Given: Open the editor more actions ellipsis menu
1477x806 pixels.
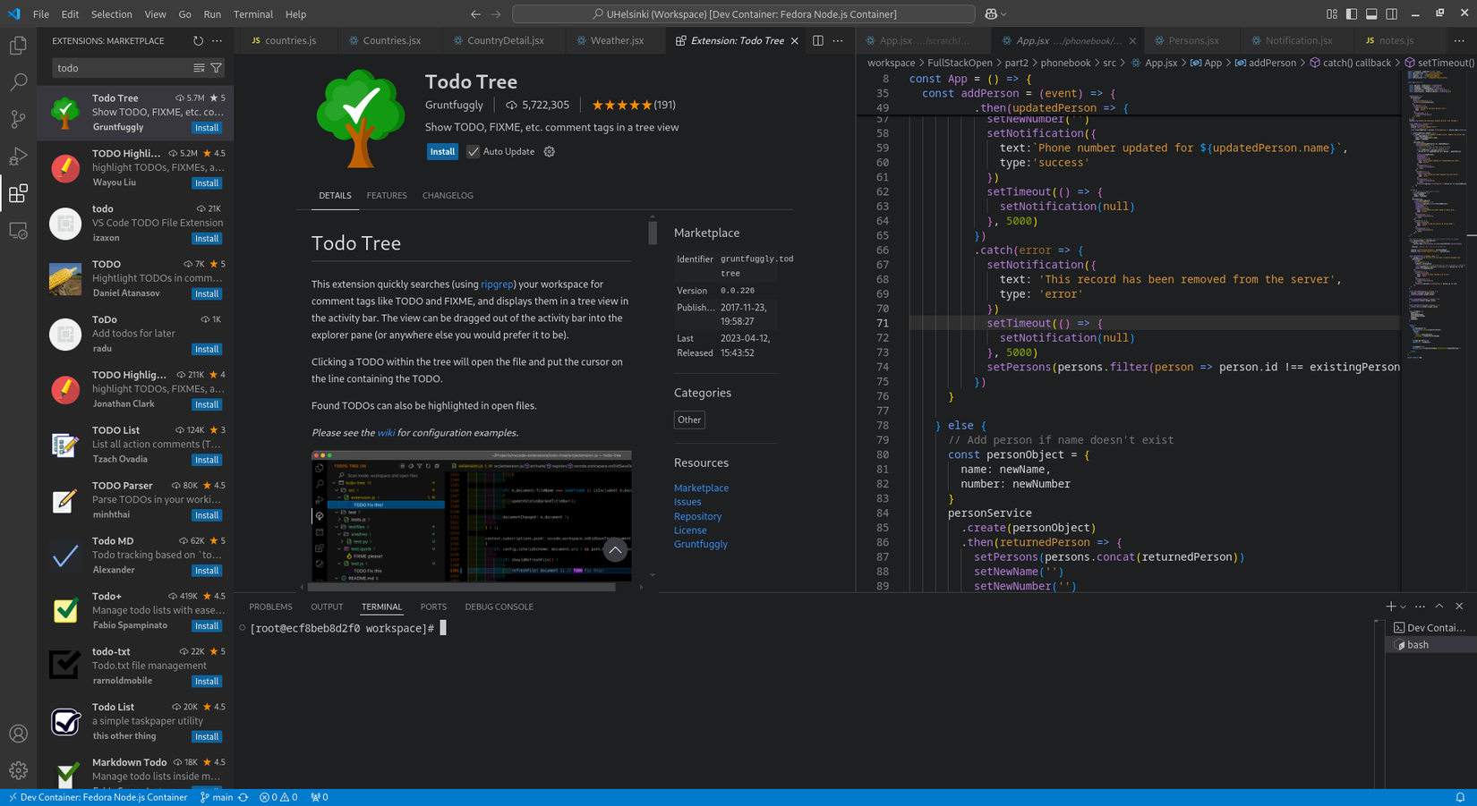Looking at the screenshot, I should click(837, 40).
